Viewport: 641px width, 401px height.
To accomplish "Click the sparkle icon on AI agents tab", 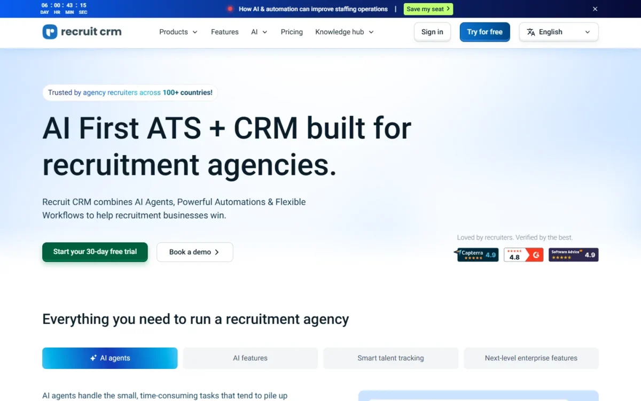I will click(93, 358).
